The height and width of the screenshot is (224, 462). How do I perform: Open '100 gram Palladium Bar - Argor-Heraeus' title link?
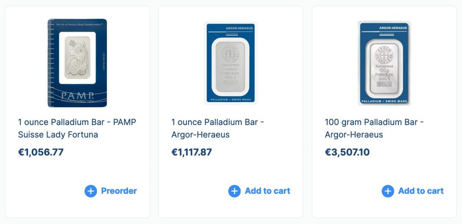coord(374,128)
